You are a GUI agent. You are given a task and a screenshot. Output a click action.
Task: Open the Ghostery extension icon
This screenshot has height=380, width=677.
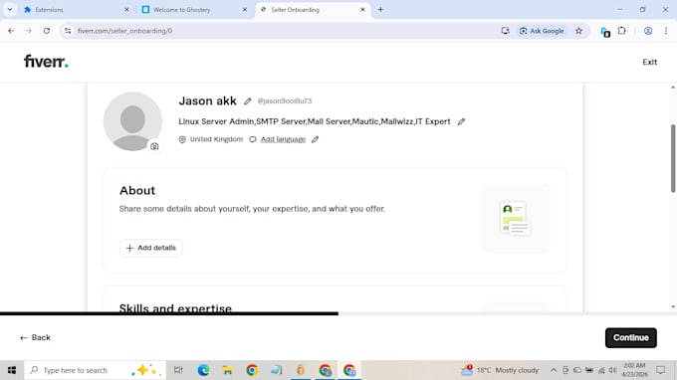click(605, 32)
